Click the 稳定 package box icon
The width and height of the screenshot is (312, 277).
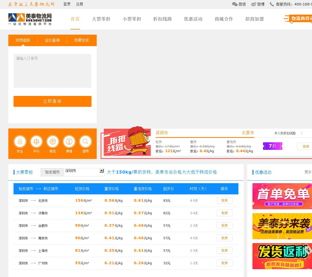coord(53,142)
